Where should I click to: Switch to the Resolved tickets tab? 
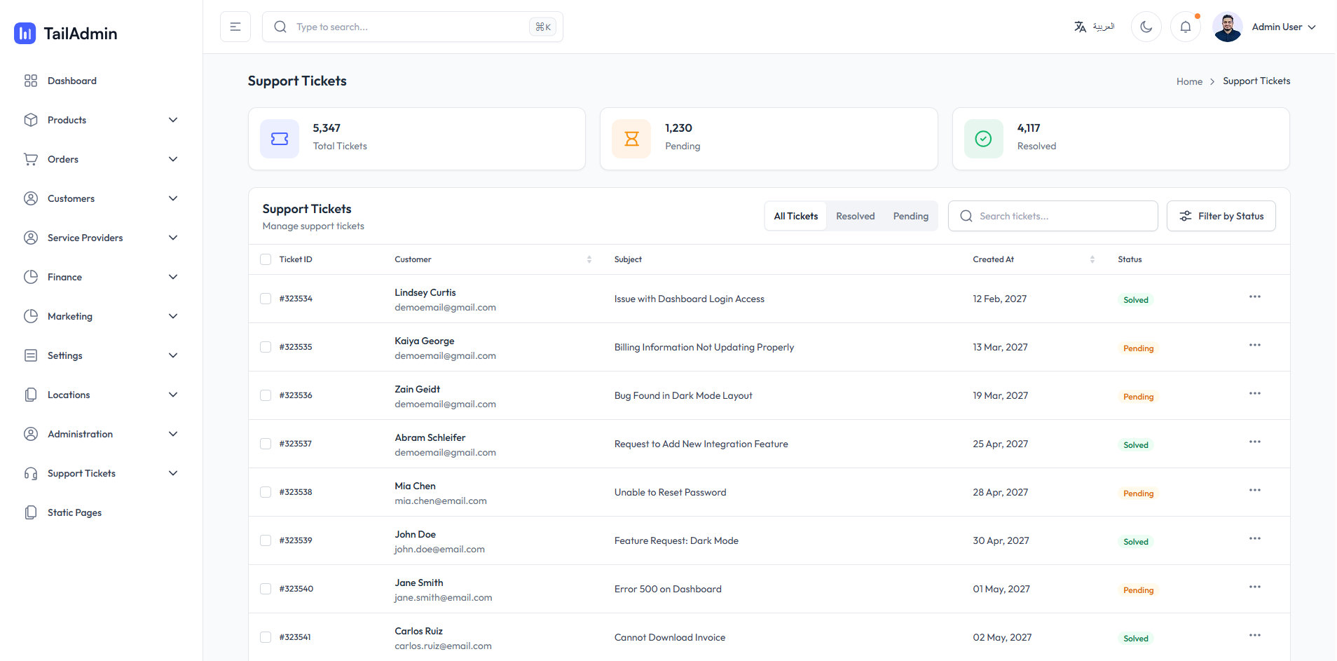[x=855, y=216]
